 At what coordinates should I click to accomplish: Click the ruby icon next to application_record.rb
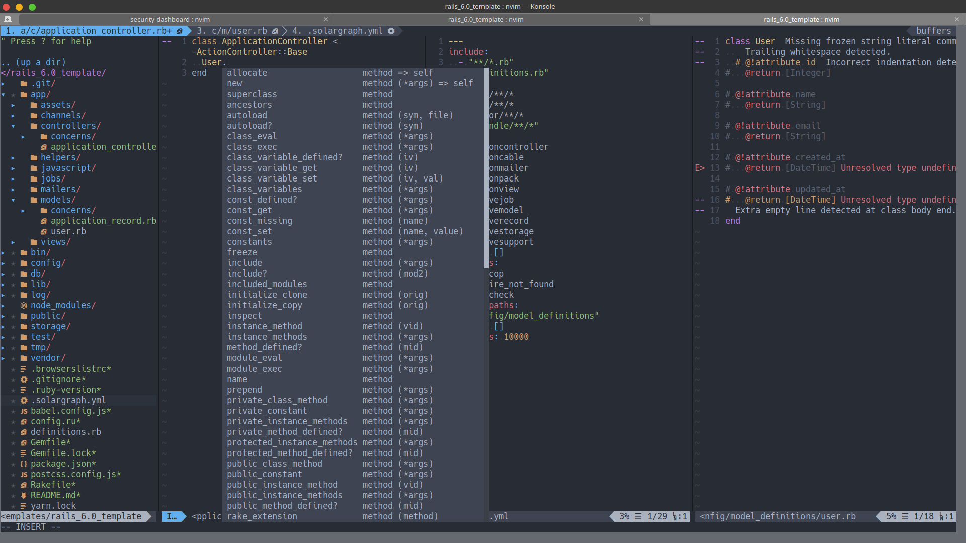[x=44, y=221]
